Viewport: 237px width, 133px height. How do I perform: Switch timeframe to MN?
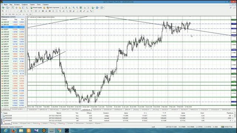(30, 14)
